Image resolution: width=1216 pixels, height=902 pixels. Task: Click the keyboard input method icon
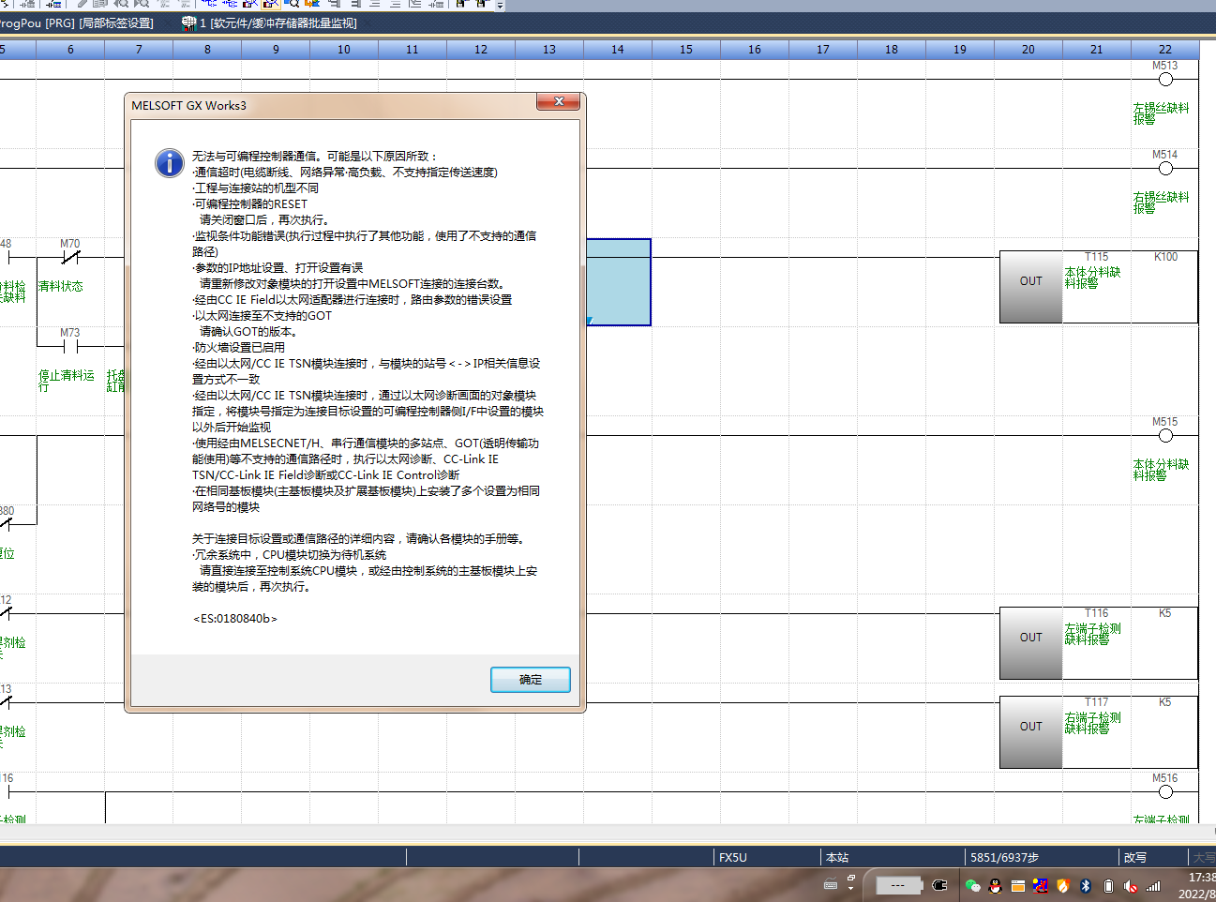click(x=831, y=884)
